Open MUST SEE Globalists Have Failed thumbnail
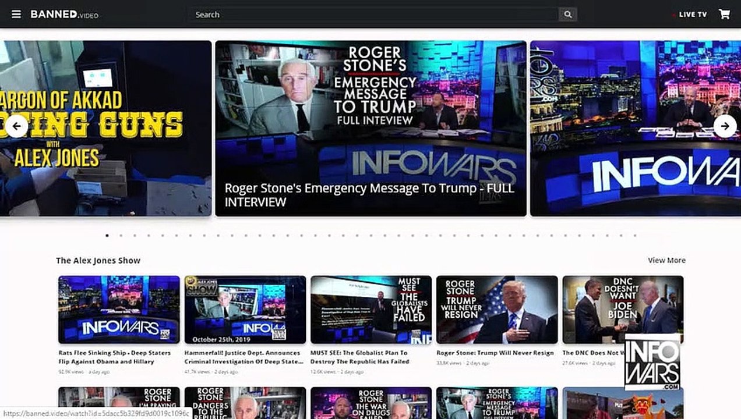This screenshot has width=741, height=419. 371,310
